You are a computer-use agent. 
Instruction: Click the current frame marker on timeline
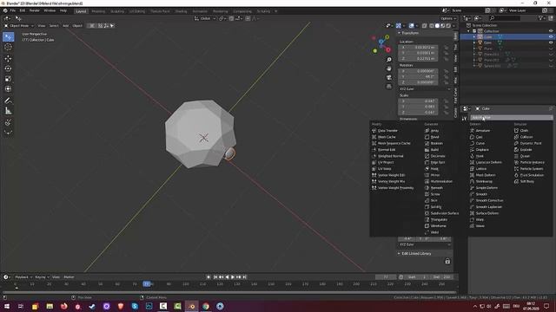pos(147,283)
